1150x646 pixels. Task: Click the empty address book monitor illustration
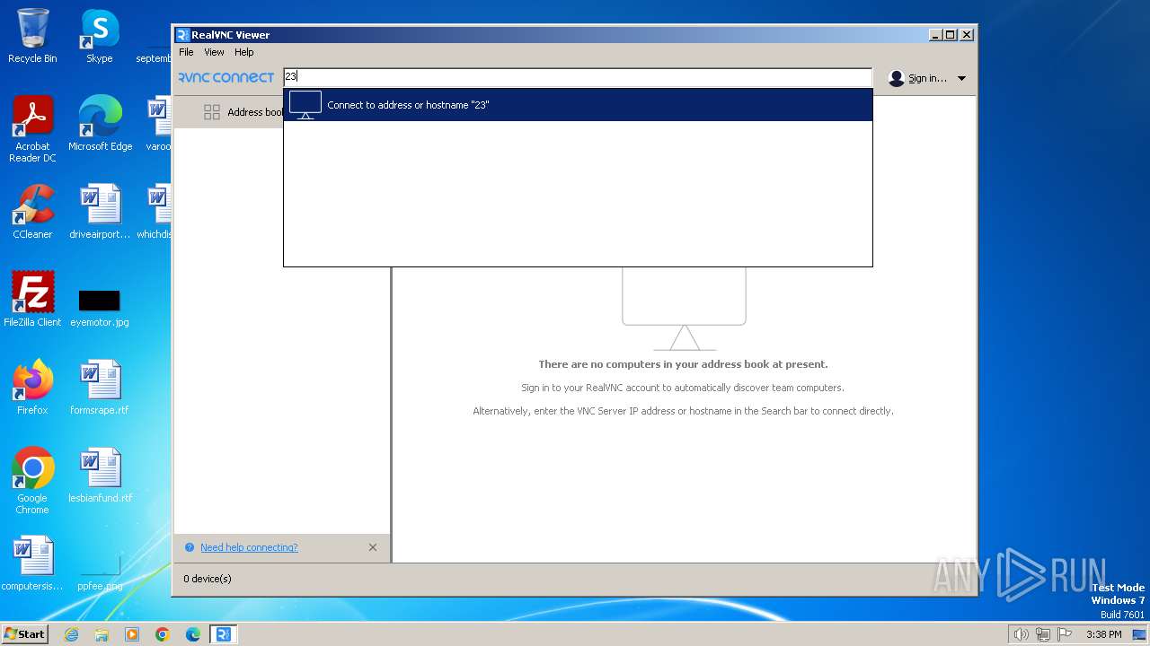[685, 308]
